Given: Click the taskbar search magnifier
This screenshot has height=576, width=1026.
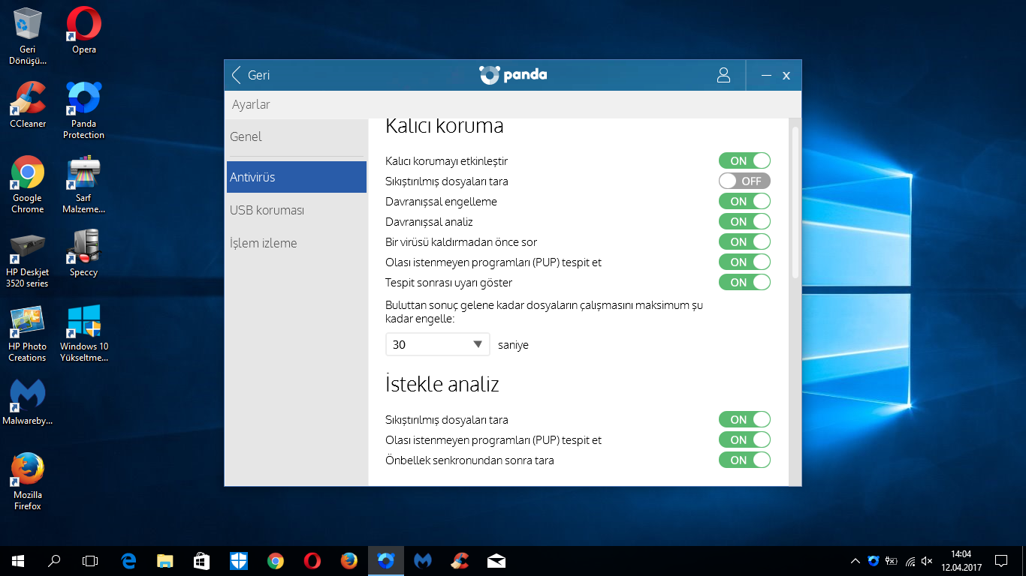Looking at the screenshot, I should [x=54, y=560].
